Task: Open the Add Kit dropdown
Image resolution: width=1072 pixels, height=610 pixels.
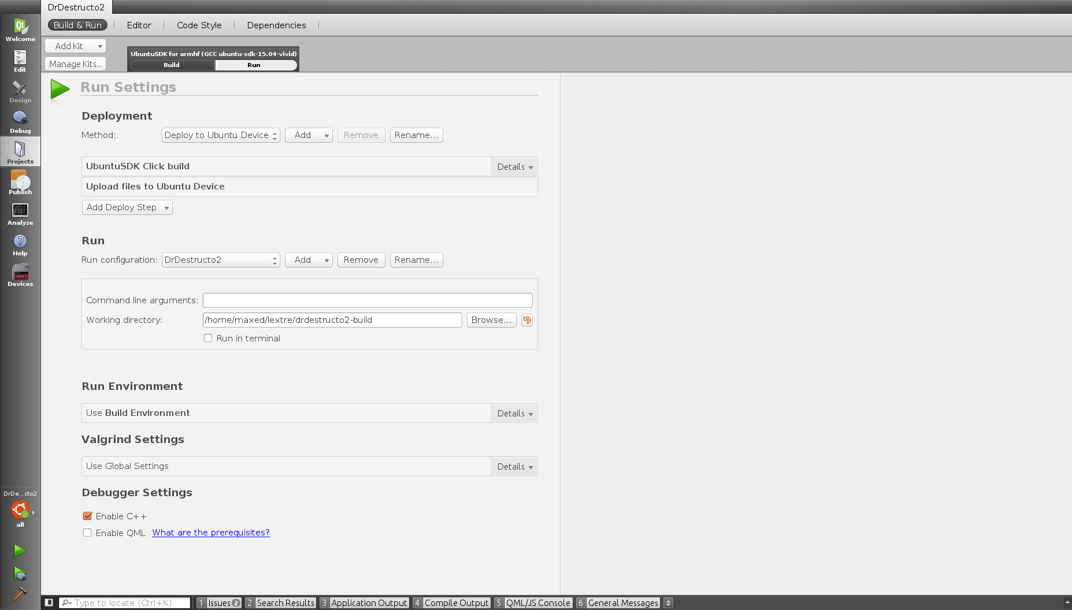Action: coord(75,46)
